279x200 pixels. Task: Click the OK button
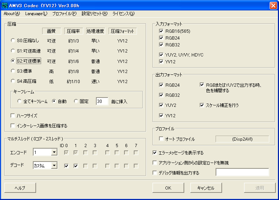point(168,188)
